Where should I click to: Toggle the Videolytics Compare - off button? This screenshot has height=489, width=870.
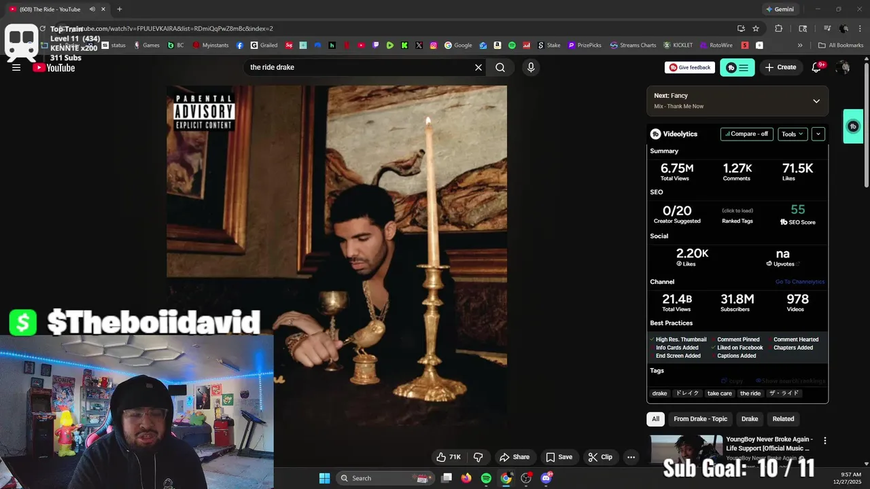[747, 134]
